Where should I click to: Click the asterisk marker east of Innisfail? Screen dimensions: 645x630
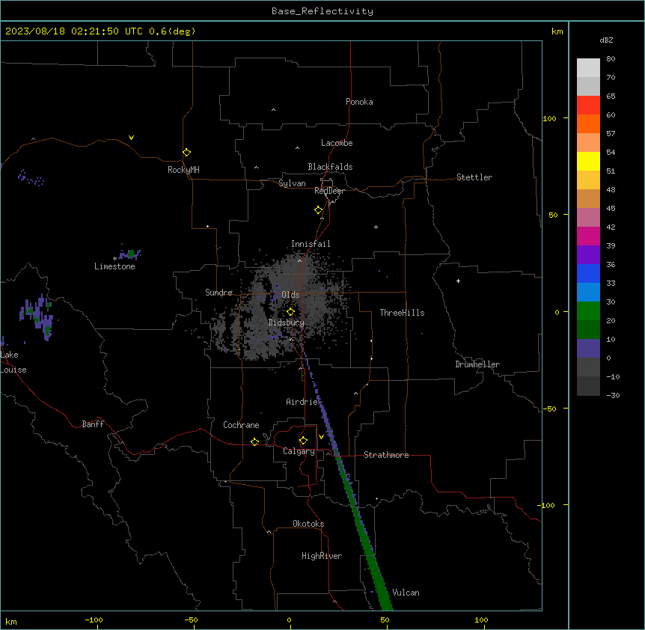[376, 227]
